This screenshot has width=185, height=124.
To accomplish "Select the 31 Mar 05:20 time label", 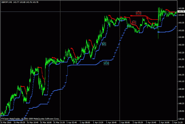I will [19, 123].
